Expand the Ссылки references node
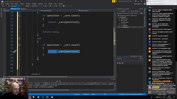The image size is (177, 99). point(119,21)
